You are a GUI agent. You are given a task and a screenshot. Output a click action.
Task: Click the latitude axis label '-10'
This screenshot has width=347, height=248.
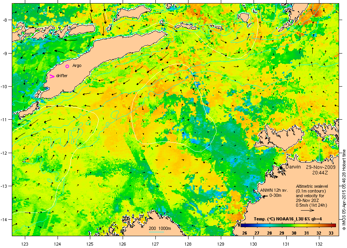(4, 86)
